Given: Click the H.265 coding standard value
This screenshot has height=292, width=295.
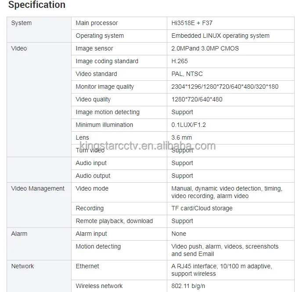Looking at the screenshot, I should pos(180,61).
